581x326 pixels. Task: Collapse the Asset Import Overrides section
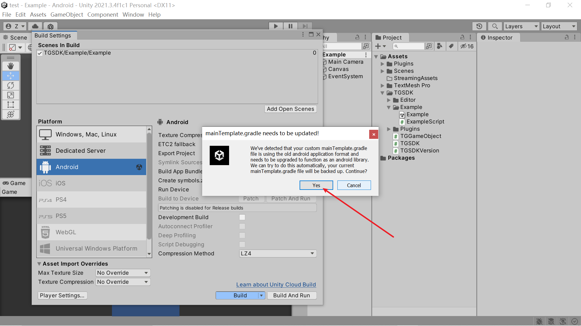(39, 264)
